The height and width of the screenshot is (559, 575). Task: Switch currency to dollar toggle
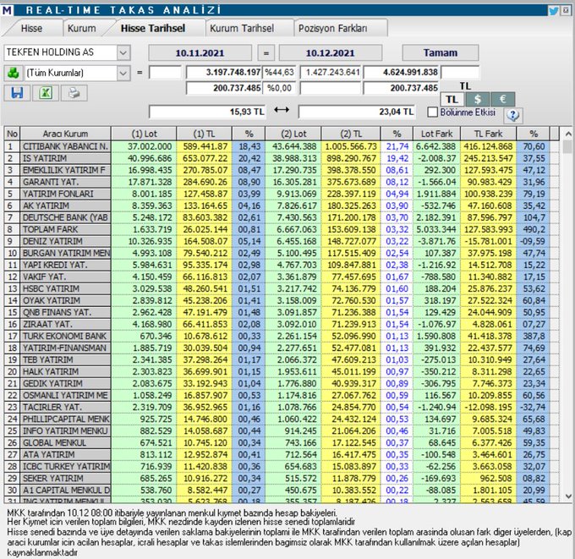(478, 100)
